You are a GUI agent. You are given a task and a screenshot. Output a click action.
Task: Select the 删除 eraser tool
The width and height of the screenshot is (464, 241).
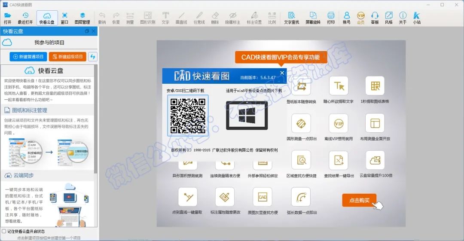215,18
